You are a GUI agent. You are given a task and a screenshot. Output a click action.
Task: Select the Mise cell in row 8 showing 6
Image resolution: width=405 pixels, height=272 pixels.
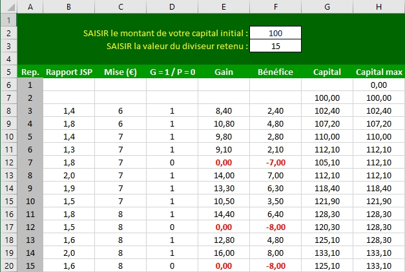120,110
